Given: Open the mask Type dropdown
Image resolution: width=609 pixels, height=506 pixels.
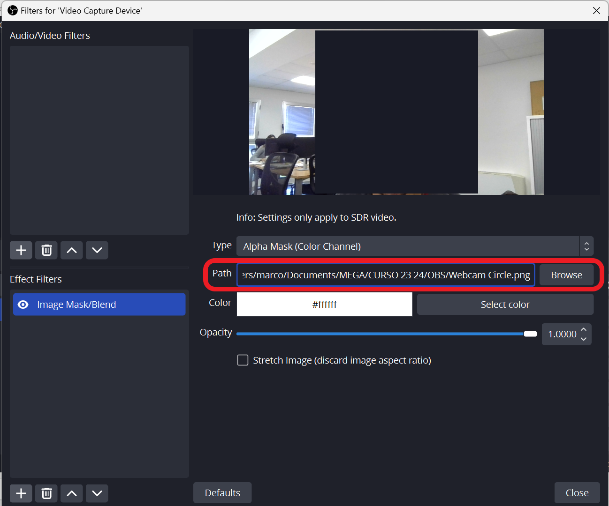Looking at the screenshot, I should pyautogui.click(x=407, y=246).
